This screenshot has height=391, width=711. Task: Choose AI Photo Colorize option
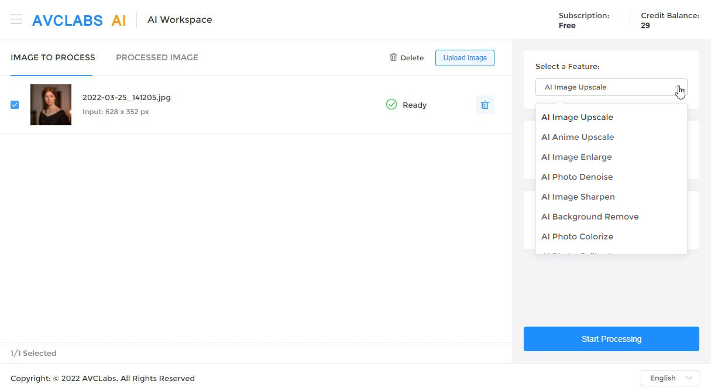point(612,236)
